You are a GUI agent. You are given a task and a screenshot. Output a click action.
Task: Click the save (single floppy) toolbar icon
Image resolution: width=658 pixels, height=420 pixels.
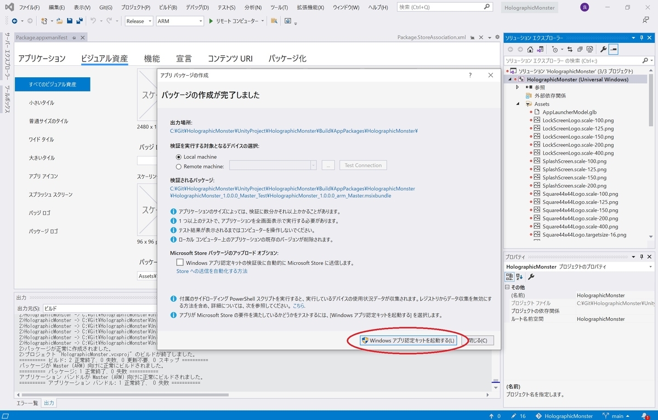70,21
